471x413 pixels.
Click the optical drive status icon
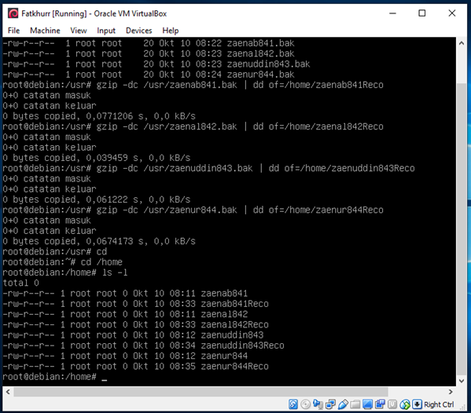[x=306, y=404]
